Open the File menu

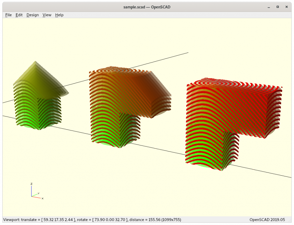pyautogui.click(x=8, y=15)
